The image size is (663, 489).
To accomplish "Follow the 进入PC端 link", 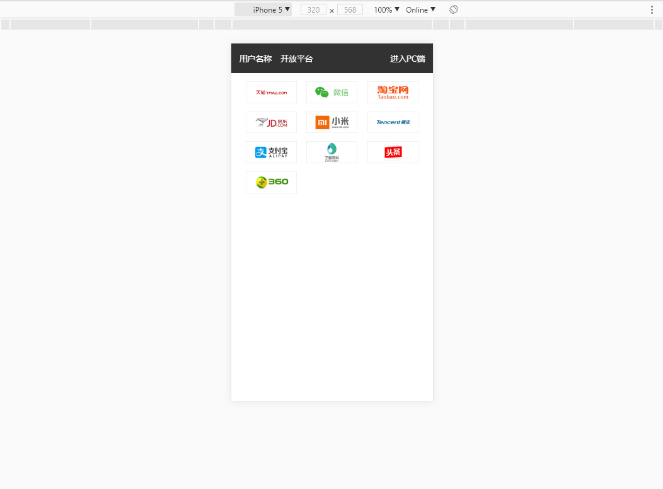I will tap(408, 59).
